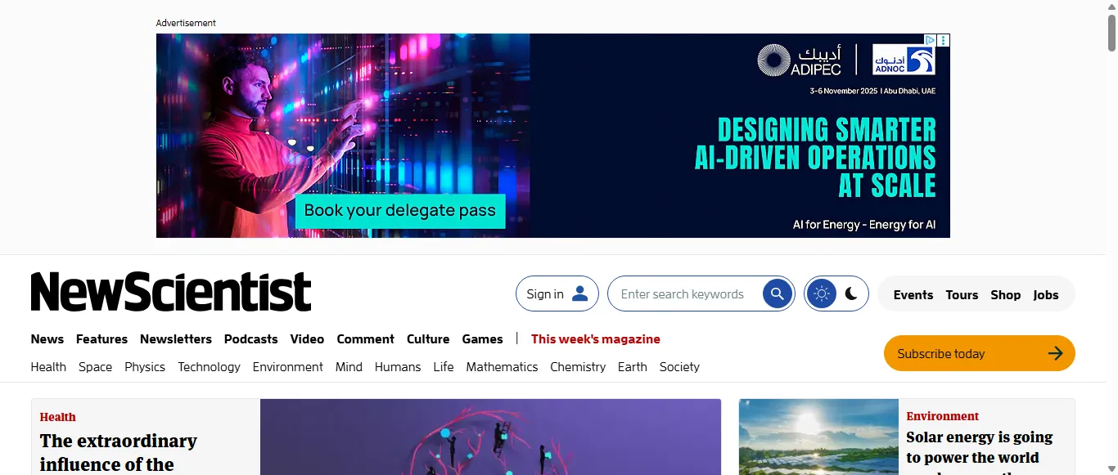The image size is (1118, 475).
Task: Open the News menu item
Action: click(x=47, y=338)
